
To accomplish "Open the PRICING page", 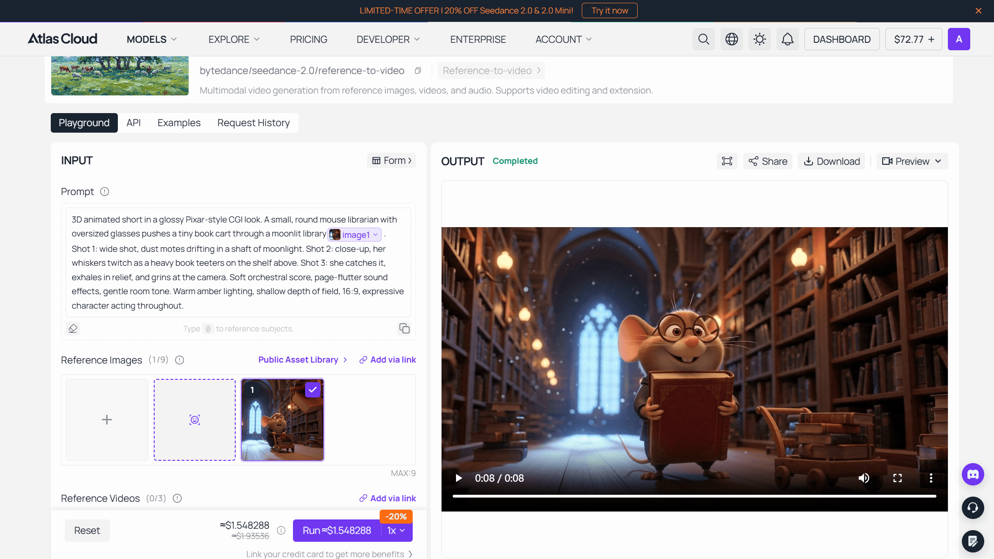I will pos(308,40).
